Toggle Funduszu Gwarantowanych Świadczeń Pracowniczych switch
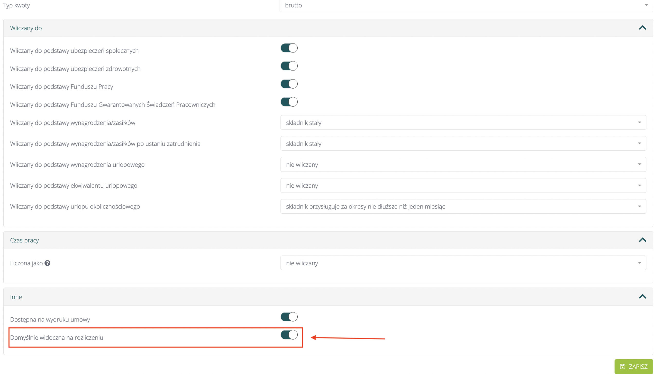658x374 pixels. 289,102
